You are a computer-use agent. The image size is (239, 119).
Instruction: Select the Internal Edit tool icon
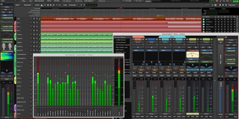(x=60, y=5)
